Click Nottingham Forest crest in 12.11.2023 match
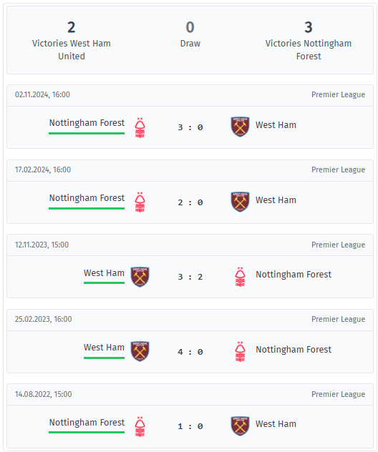The image size is (378, 452). pyautogui.click(x=240, y=277)
